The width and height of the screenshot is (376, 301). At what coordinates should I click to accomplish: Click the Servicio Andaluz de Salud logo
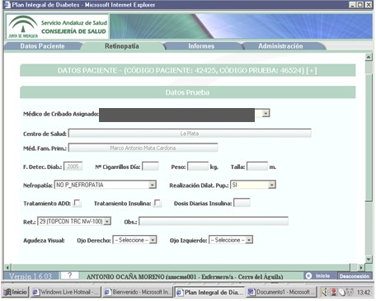click(x=58, y=26)
